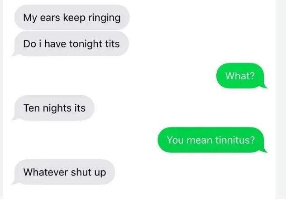Select the 'My ears keep ringing' message bubble
The width and height of the screenshot is (286, 205).
(72, 17)
